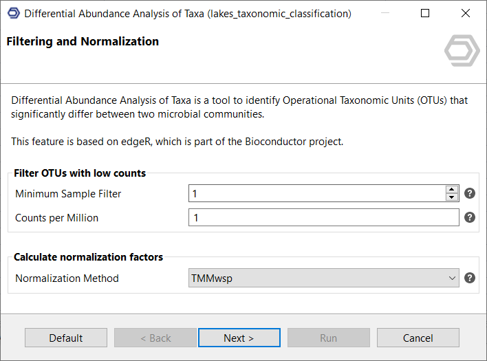
Task: Maximize the dialog window
Action: tap(425, 13)
